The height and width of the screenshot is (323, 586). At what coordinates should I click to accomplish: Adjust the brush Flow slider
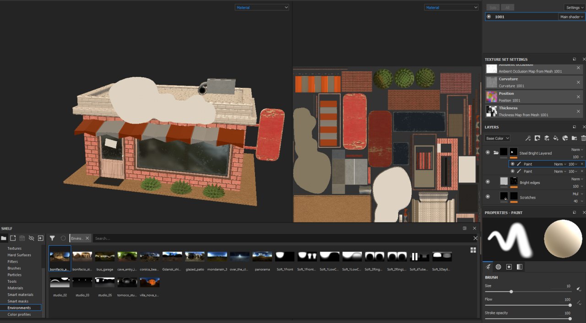click(527, 305)
